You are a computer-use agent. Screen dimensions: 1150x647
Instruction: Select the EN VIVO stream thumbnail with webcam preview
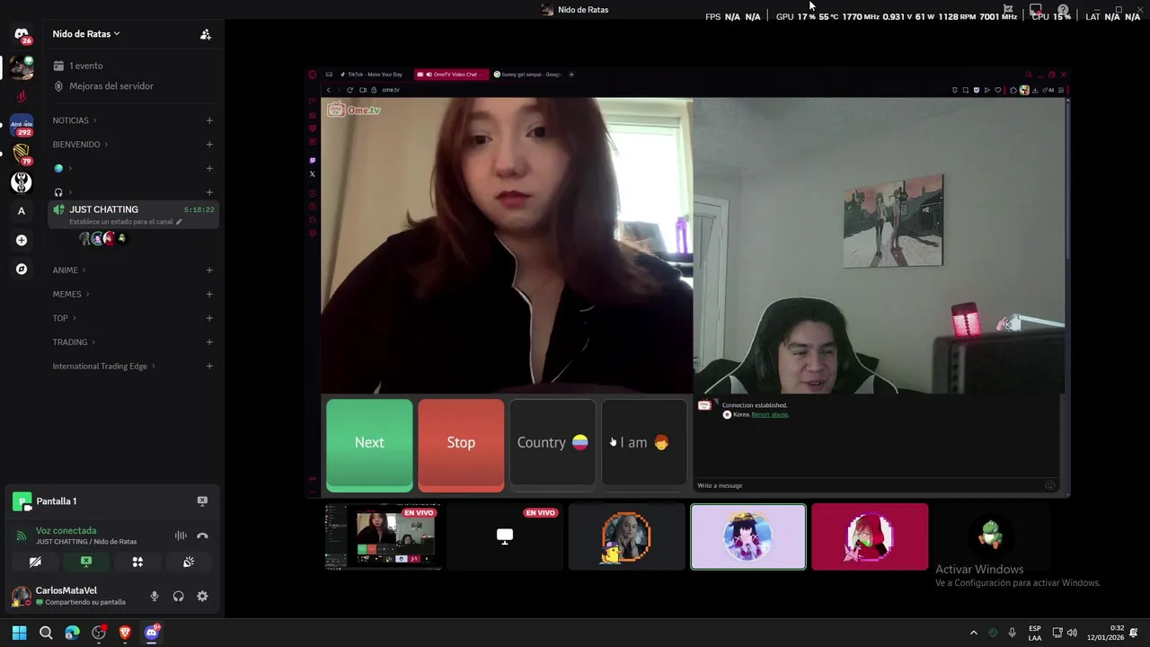(x=384, y=536)
